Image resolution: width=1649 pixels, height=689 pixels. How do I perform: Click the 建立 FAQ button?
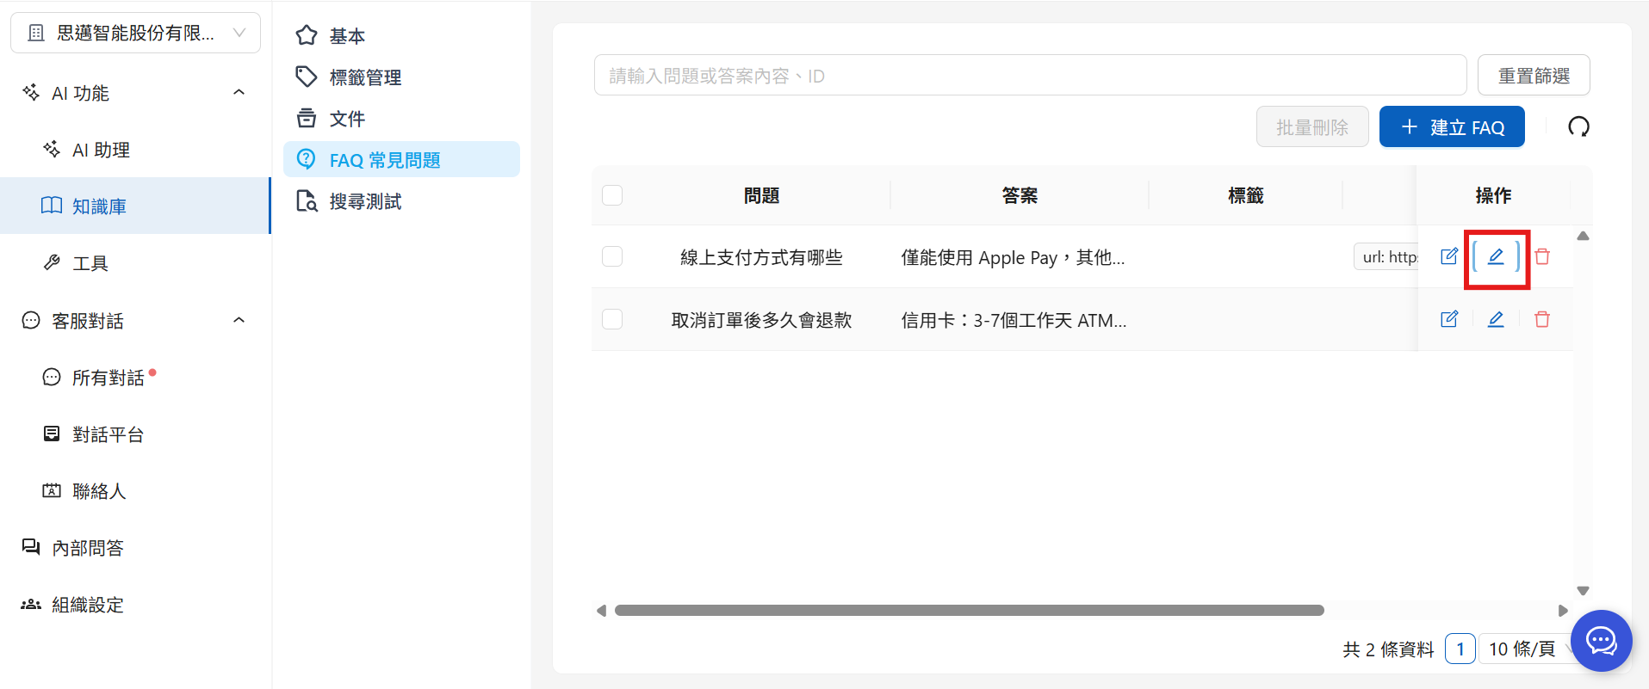(1451, 127)
